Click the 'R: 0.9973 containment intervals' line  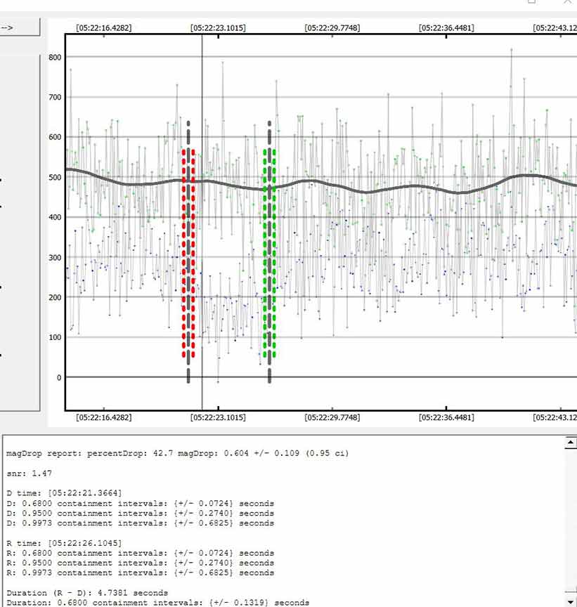tap(140, 573)
